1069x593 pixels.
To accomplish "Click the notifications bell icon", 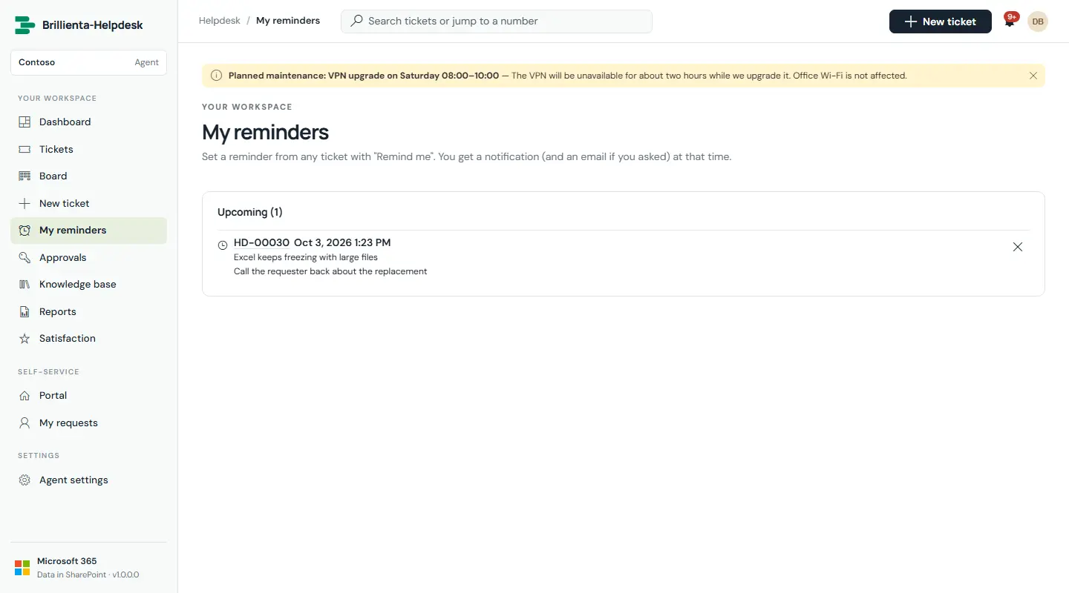I will tap(1010, 21).
